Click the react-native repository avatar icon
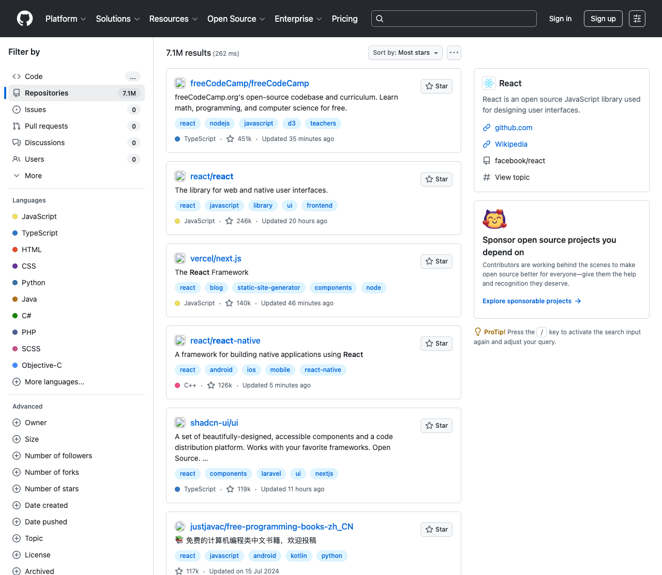Image resolution: width=662 pixels, height=575 pixels. pyautogui.click(x=180, y=340)
